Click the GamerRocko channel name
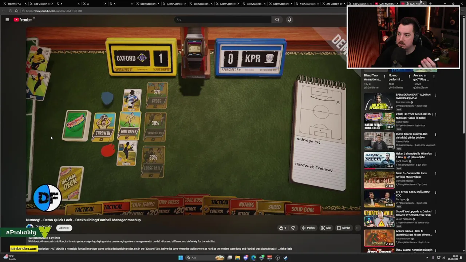The width and height of the screenshot is (466, 262). click(x=403, y=122)
